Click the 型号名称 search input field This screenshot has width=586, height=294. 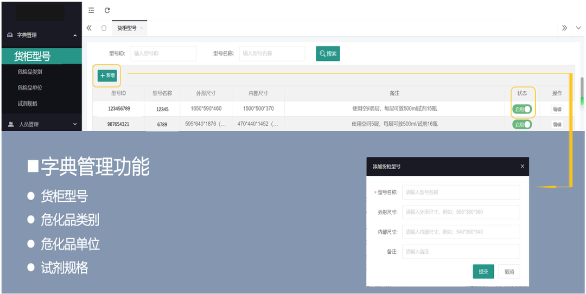(272, 53)
